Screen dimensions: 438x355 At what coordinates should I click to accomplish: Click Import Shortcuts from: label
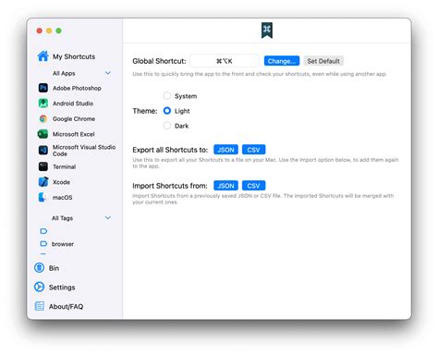[170, 186]
